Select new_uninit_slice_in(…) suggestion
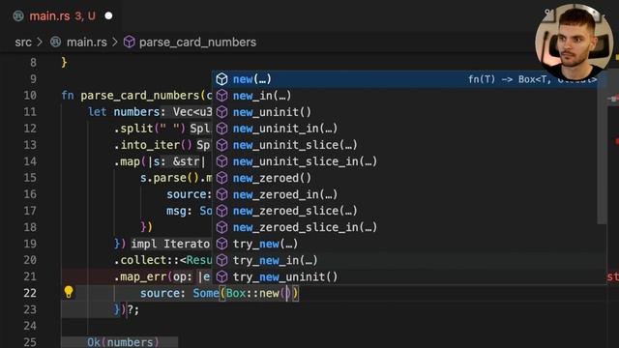Image resolution: width=619 pixels, height=348 pixels. (x=406, y=161)
